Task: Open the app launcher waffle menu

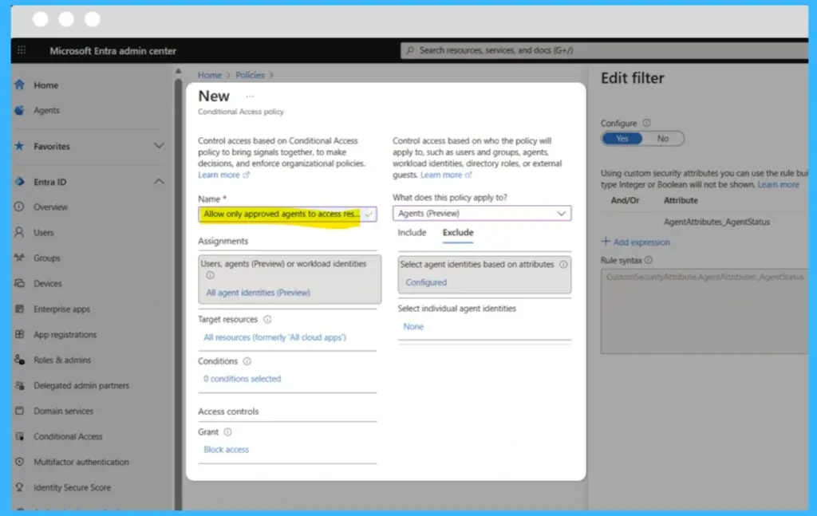Action: pos(21,50)
